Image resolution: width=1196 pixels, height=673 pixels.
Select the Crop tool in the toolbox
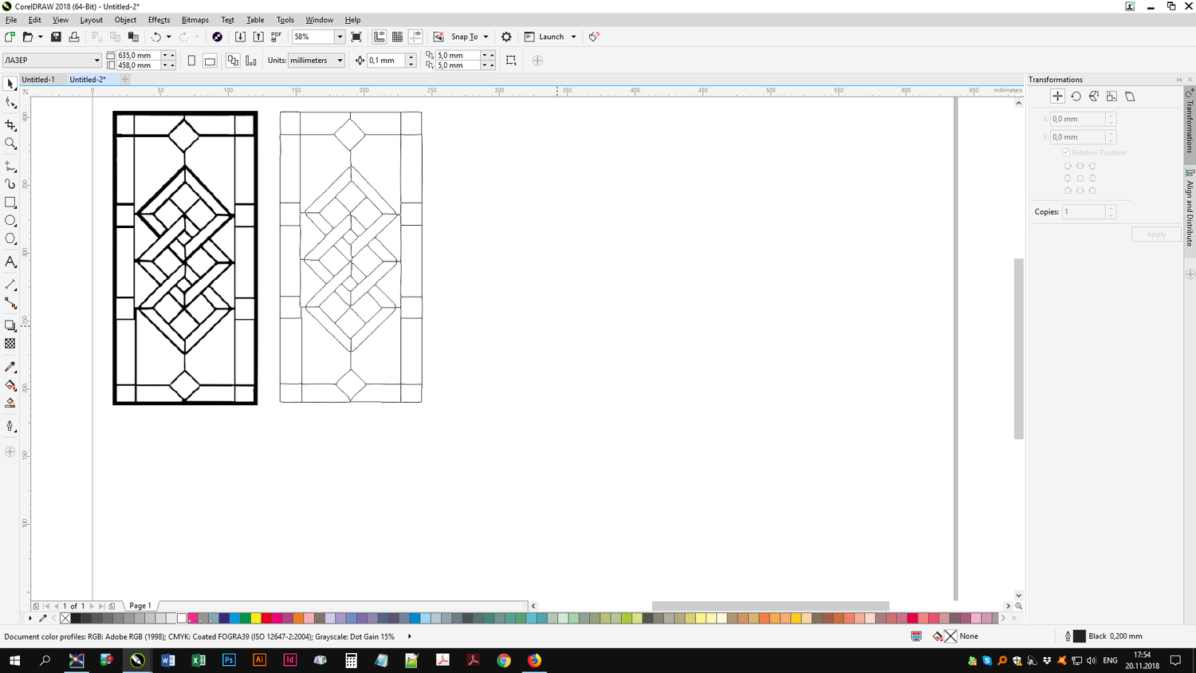tap(10, 125)
